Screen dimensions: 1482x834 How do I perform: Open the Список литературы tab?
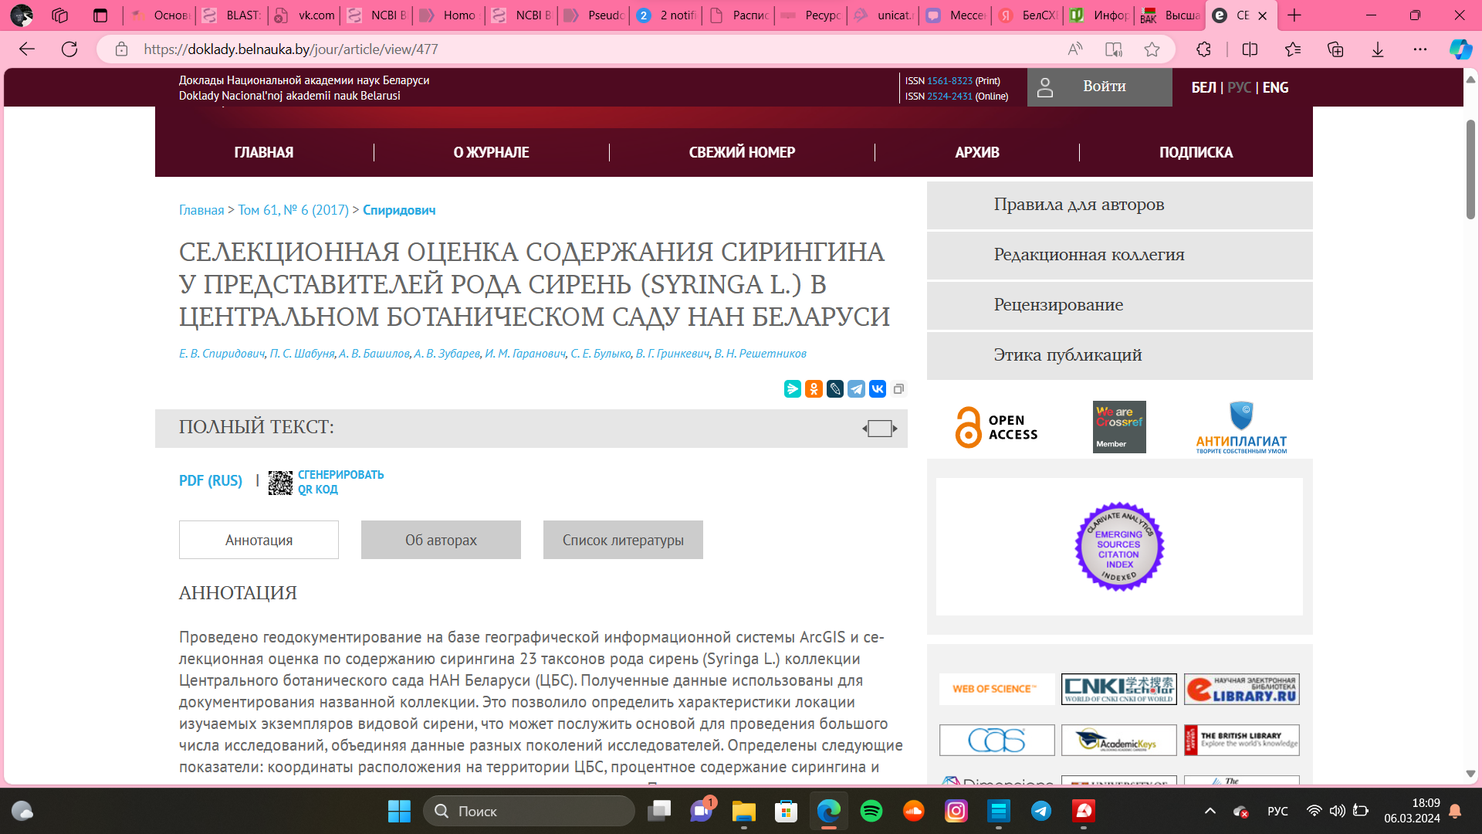623,540
